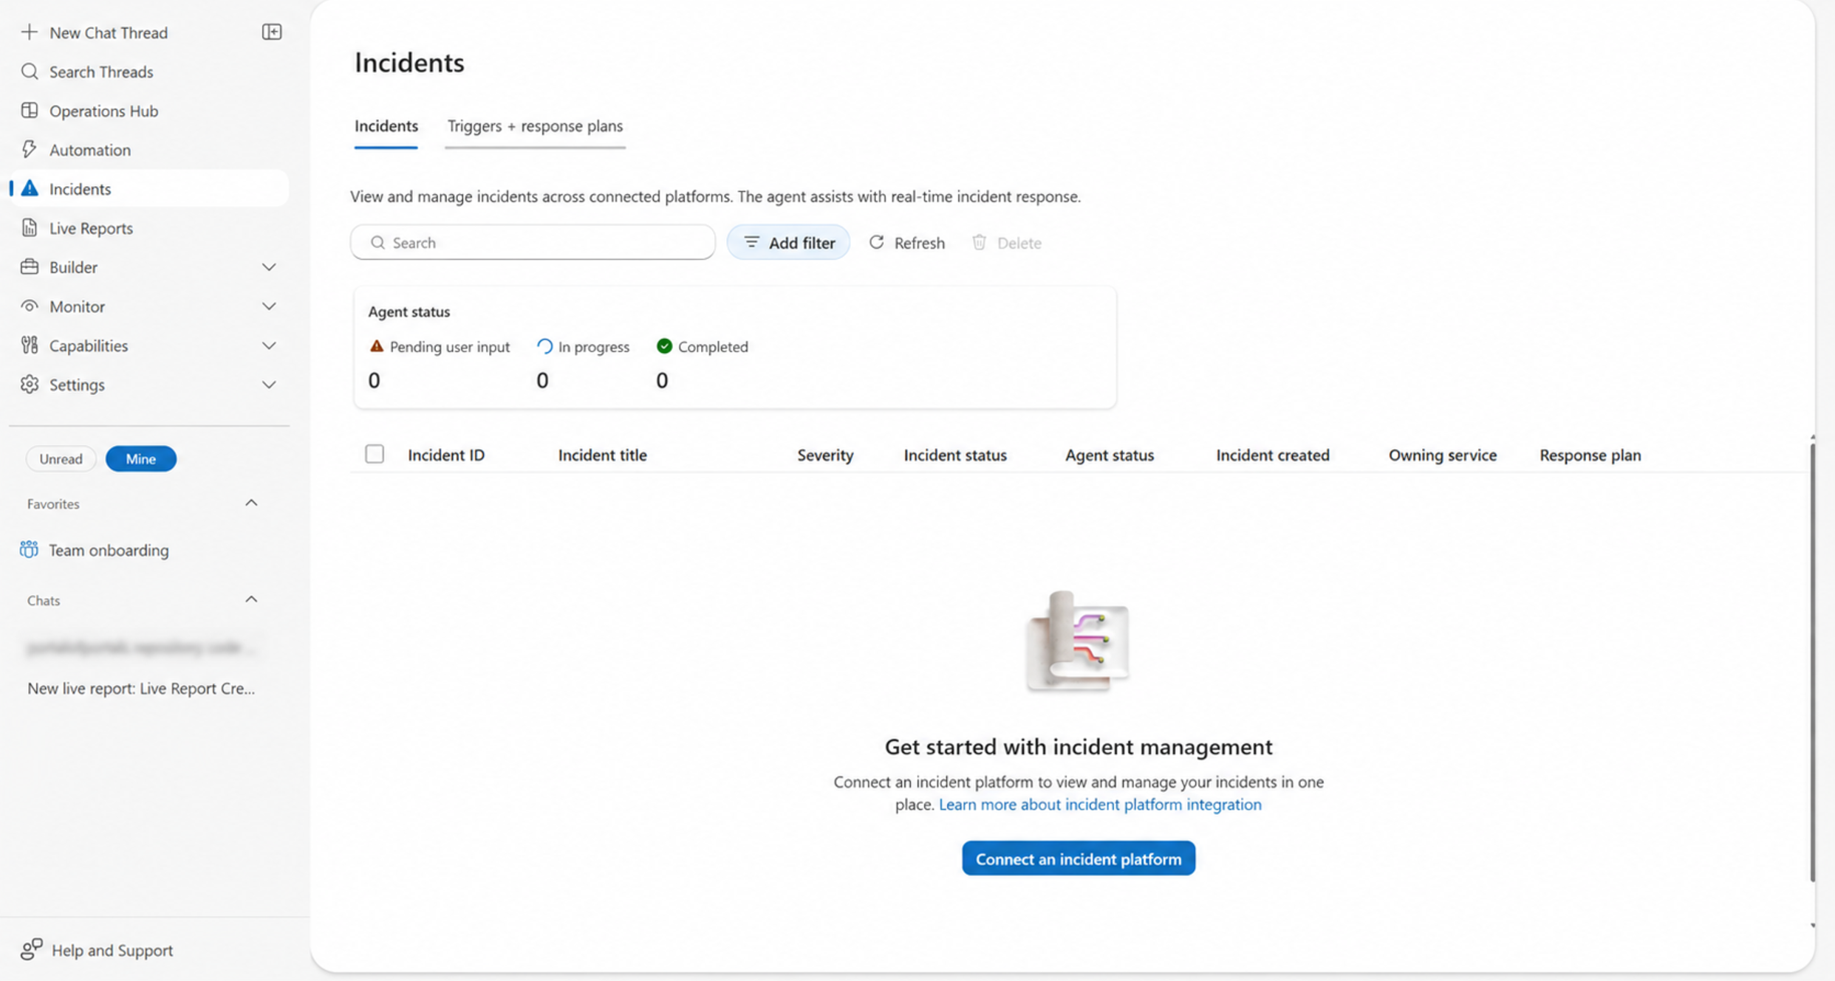Click the Completed green check icon
The width and height of the screenshot is (1835, 981).
pos(664,346)
